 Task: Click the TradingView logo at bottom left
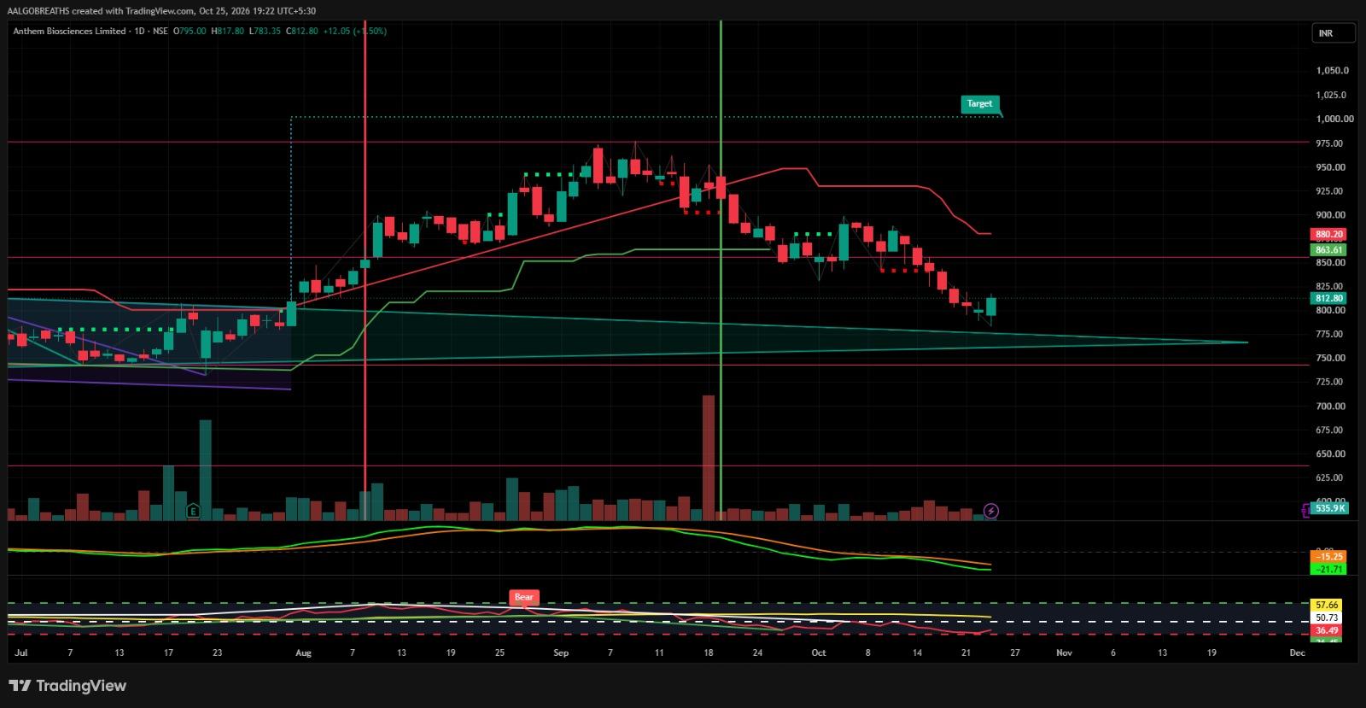coord(67,685)
